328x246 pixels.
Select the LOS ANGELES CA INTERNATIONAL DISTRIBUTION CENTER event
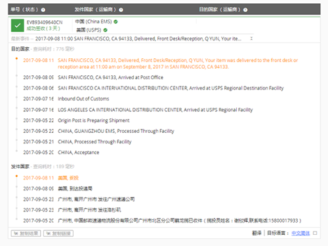[x=138, y=110]
